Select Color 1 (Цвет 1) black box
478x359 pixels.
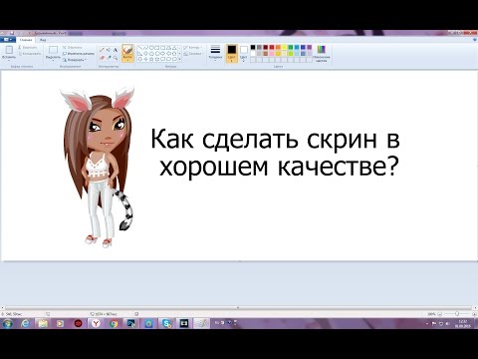point(232,53)
